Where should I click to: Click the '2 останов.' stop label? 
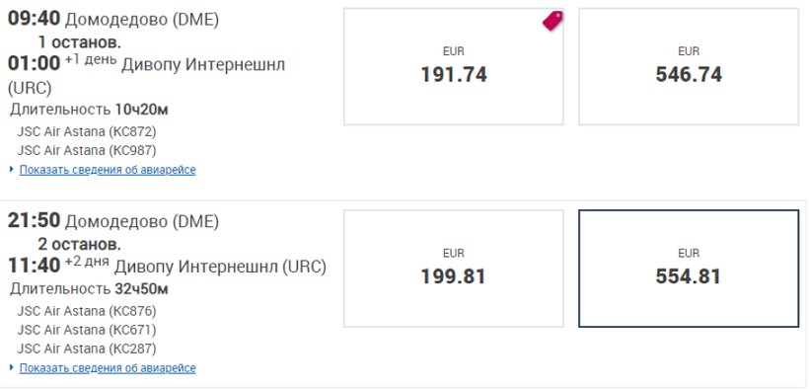(x=80, y=243)
